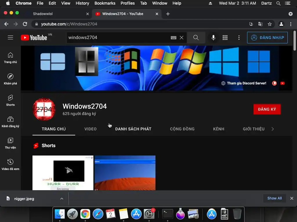
Task: Select the CỘNG ĐỒNG tab
Action: pos(182,129)
